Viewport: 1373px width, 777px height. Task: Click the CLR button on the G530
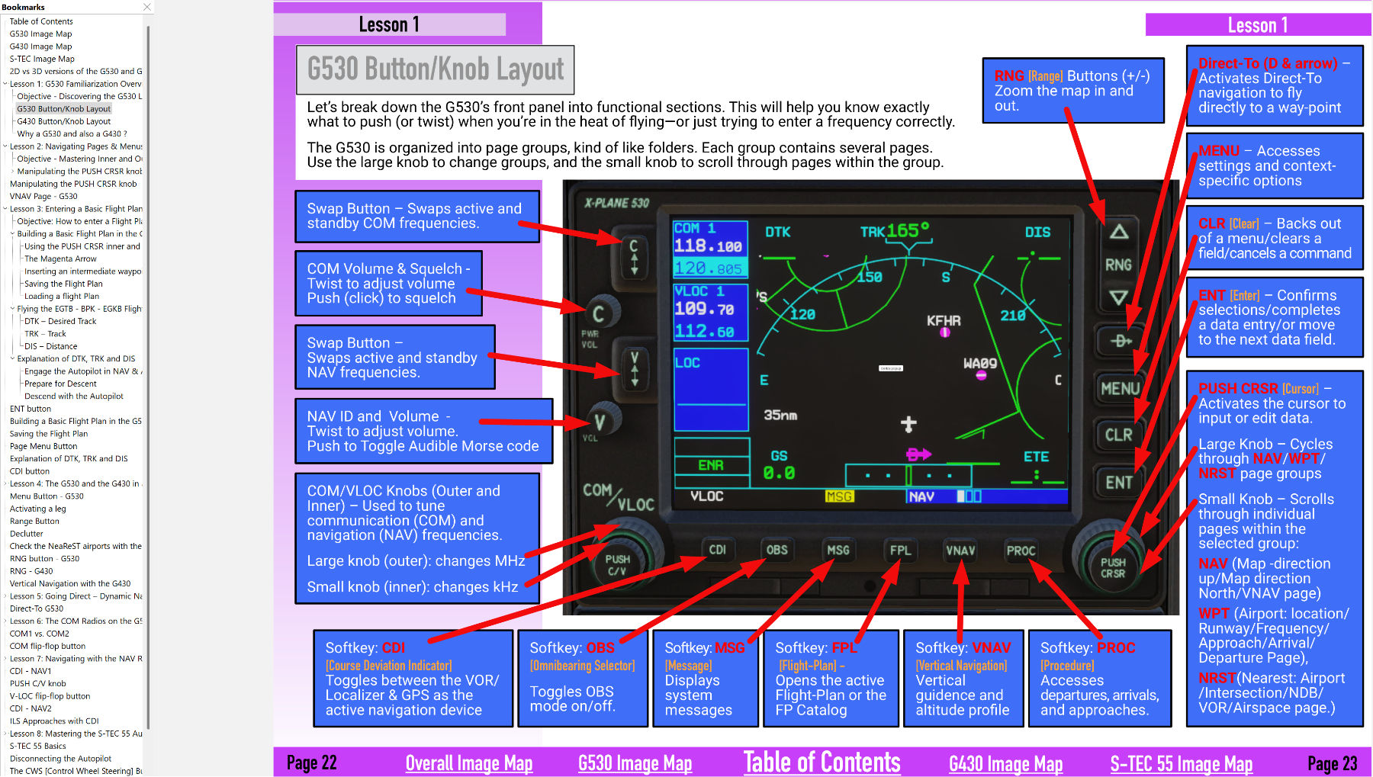click(1119, 435)
